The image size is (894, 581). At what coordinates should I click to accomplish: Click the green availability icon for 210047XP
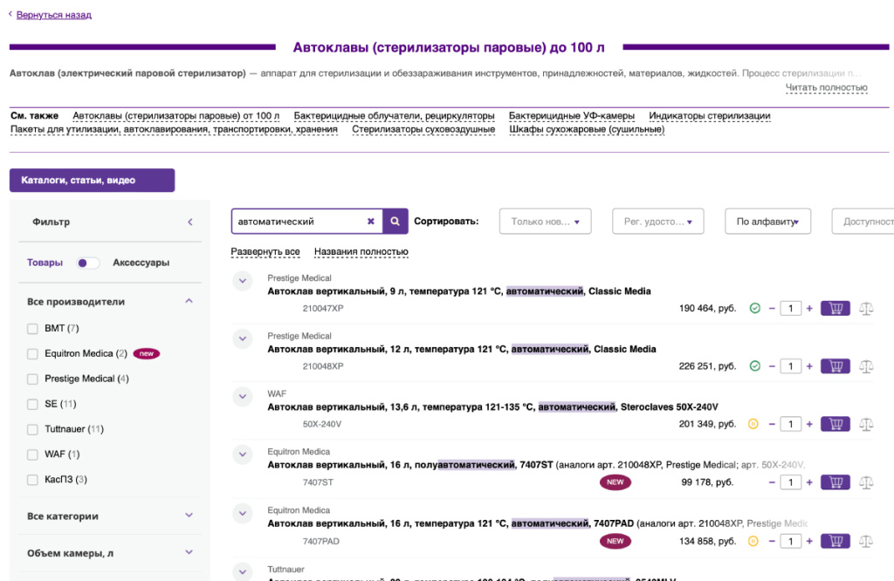coord(755,308)
